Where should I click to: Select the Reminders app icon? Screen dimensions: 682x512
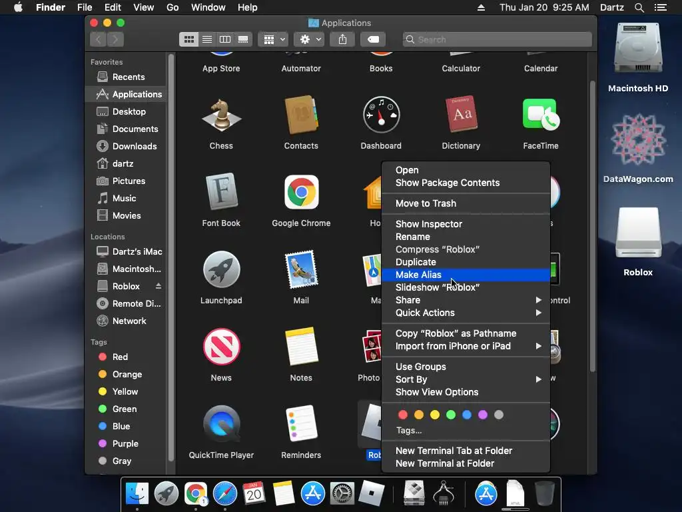point(301,423)
